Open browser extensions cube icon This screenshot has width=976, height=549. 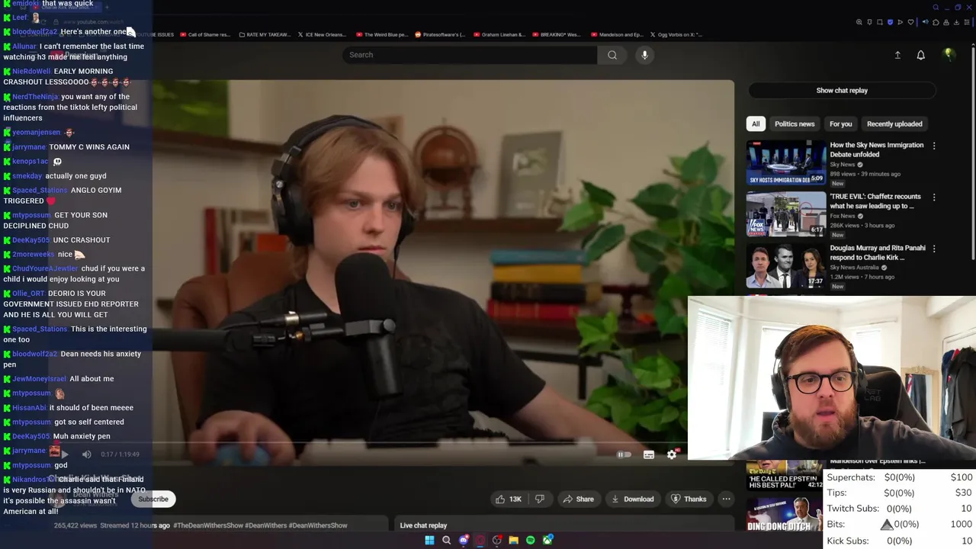(x=936, y=22)
